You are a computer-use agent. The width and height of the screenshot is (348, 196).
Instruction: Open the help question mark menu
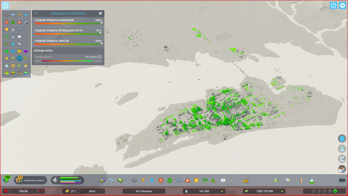[x=334, y=5]
